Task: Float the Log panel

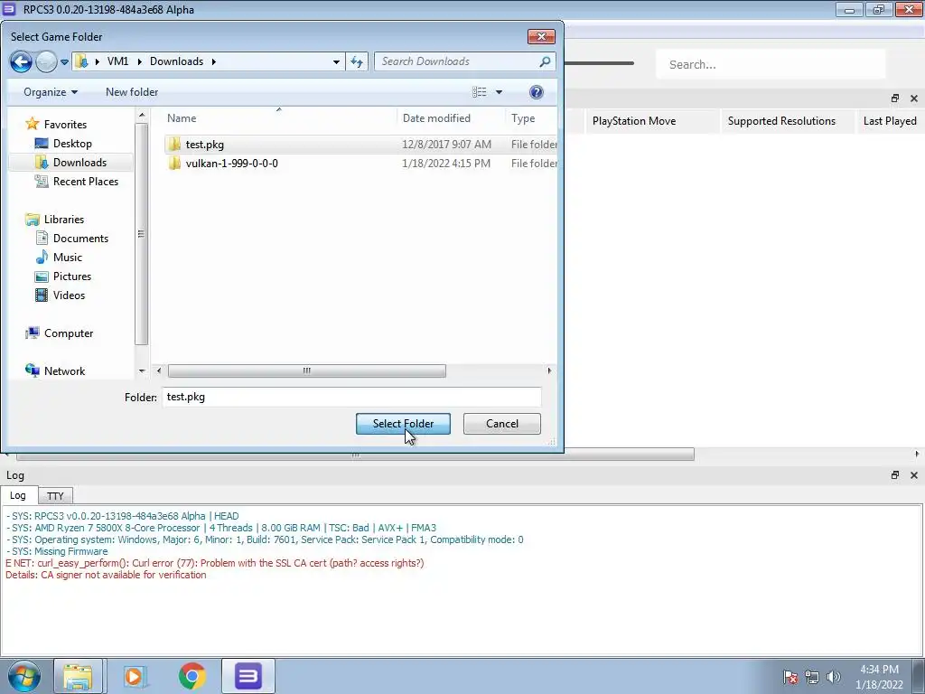Action: [895, 475]
